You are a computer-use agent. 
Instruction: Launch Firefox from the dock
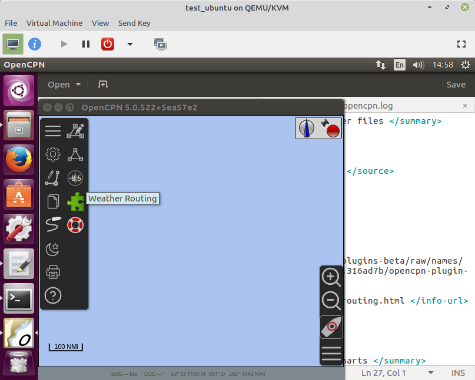pyautogui.click(x=19, y=160)
